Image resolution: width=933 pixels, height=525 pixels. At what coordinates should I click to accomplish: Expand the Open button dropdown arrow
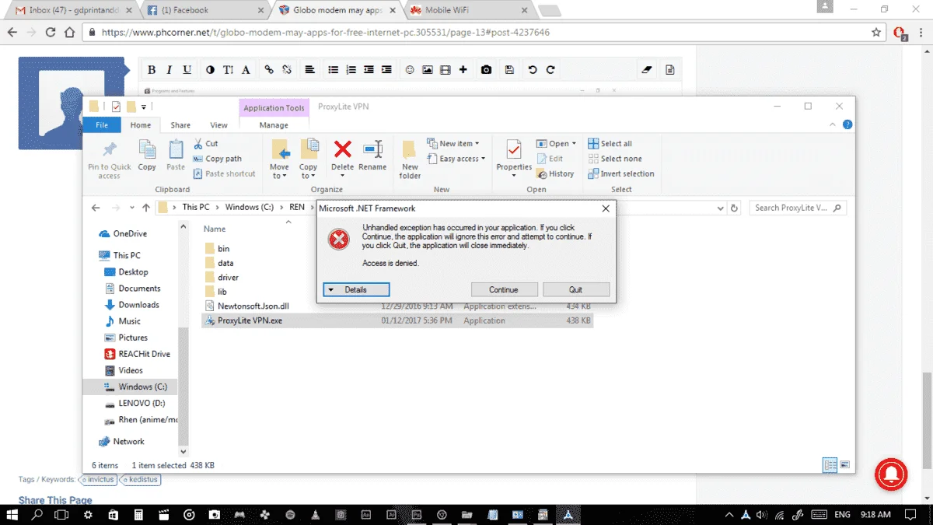(x=574, y=144)
